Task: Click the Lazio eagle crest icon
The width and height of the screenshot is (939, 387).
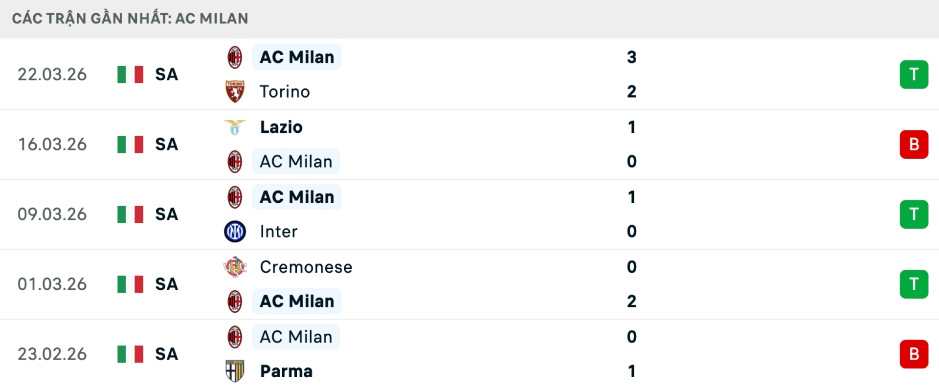Action: (235, 127)
